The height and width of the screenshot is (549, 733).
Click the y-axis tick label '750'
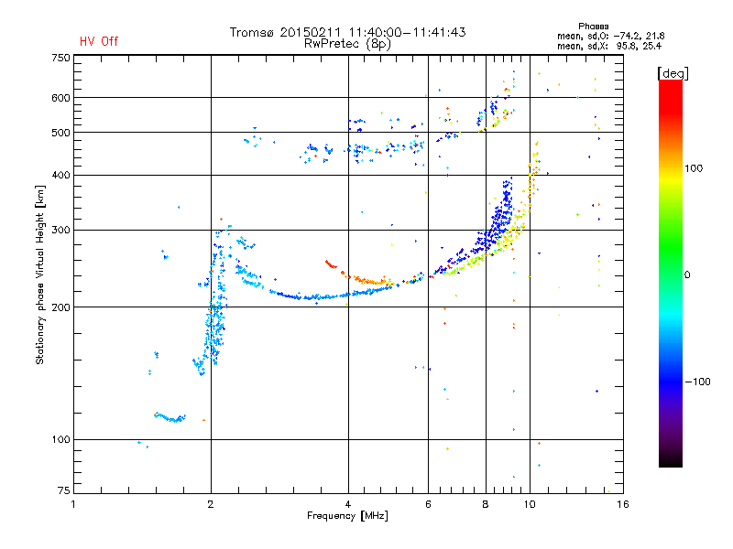[x=60, y=58]
